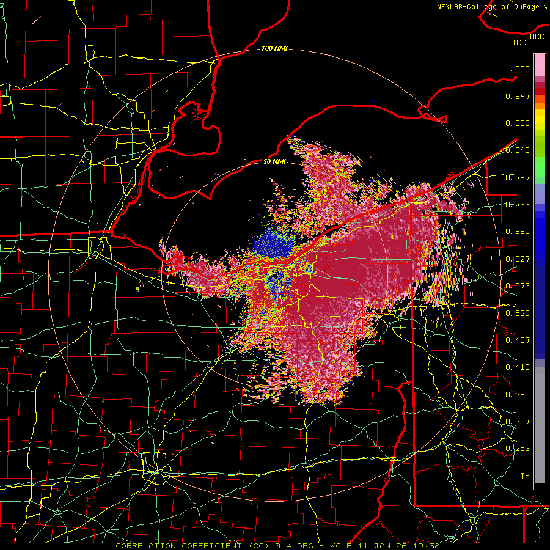Click the 19:38 timestamp
550x550 pixels.
pyautogui.click(x=426, y=546)
